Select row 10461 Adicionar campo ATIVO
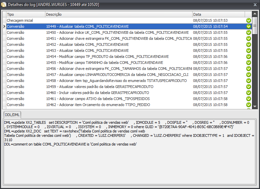Image resolution: width=260 pixels, height=189 pixels. coord(119,99)
